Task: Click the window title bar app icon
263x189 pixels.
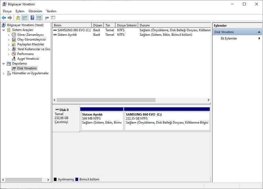Action: [x=4, y=4]
